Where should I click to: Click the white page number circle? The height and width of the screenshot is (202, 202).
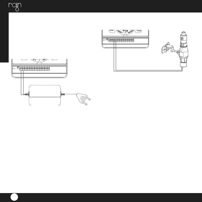(x=14, y=197)
